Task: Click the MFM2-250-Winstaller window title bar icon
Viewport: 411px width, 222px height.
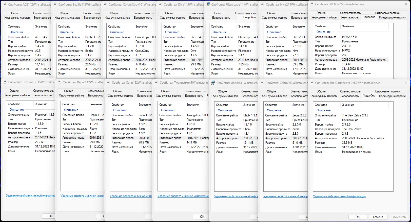Action: 312,4
